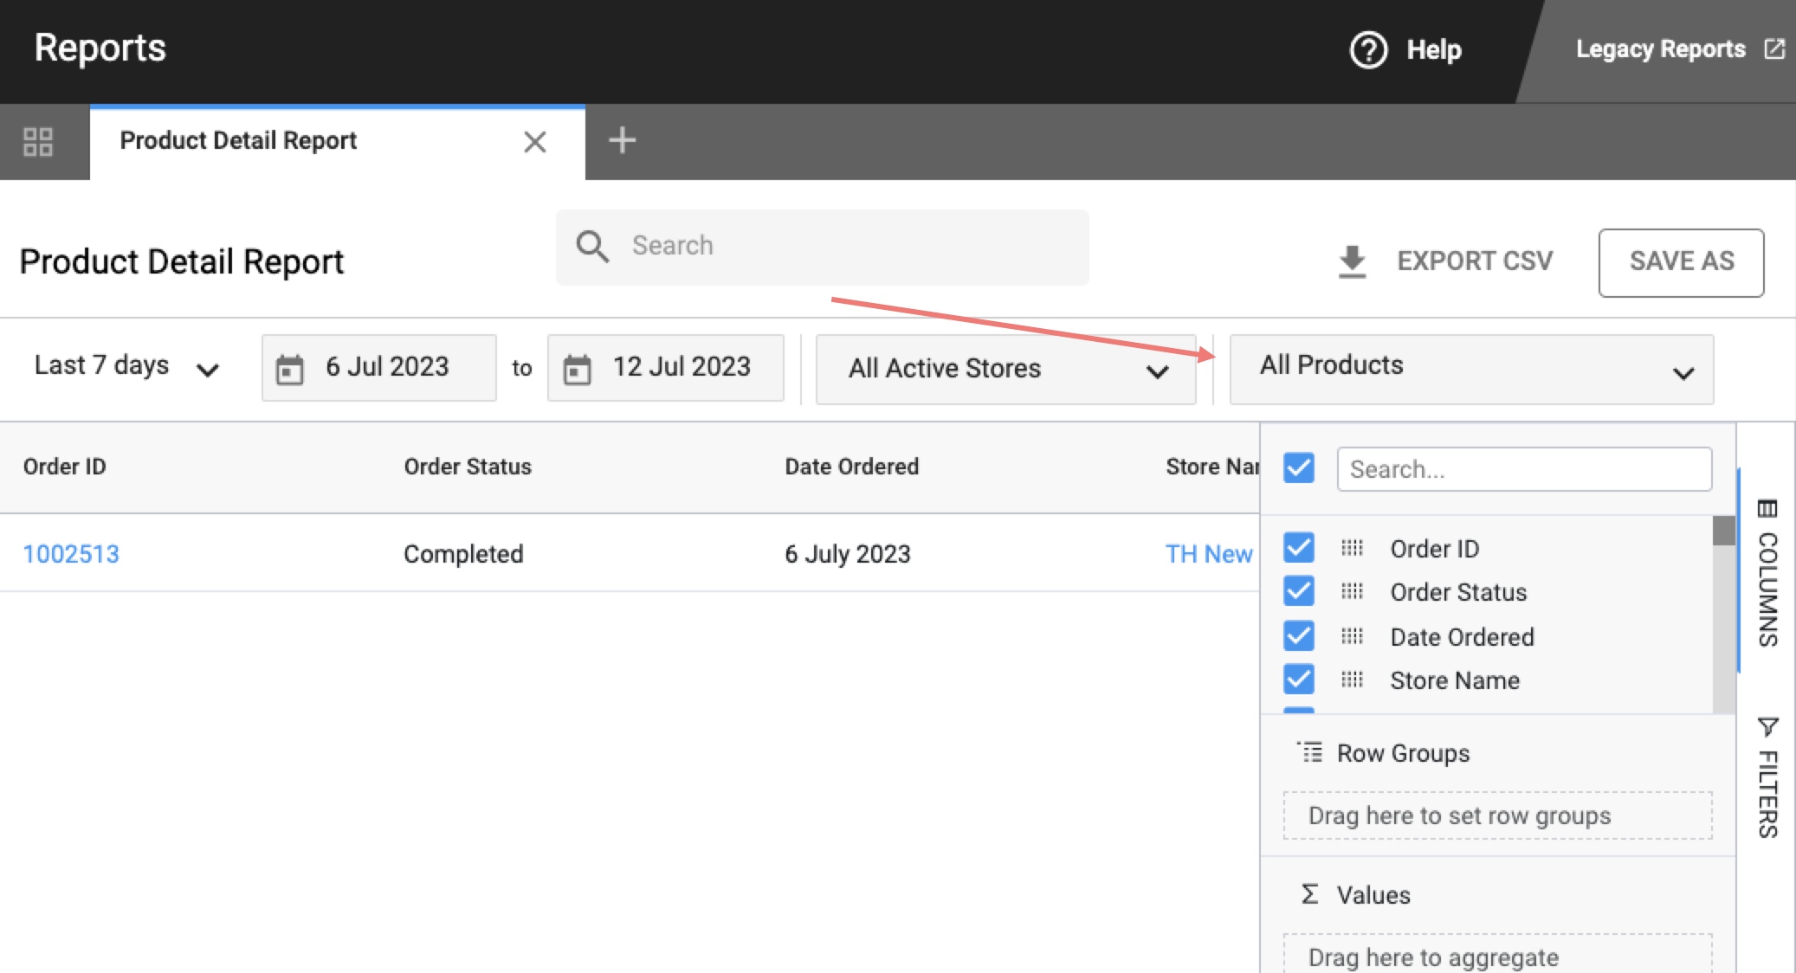Click the drag handle icon next to Order Status

pos(1352,592)
